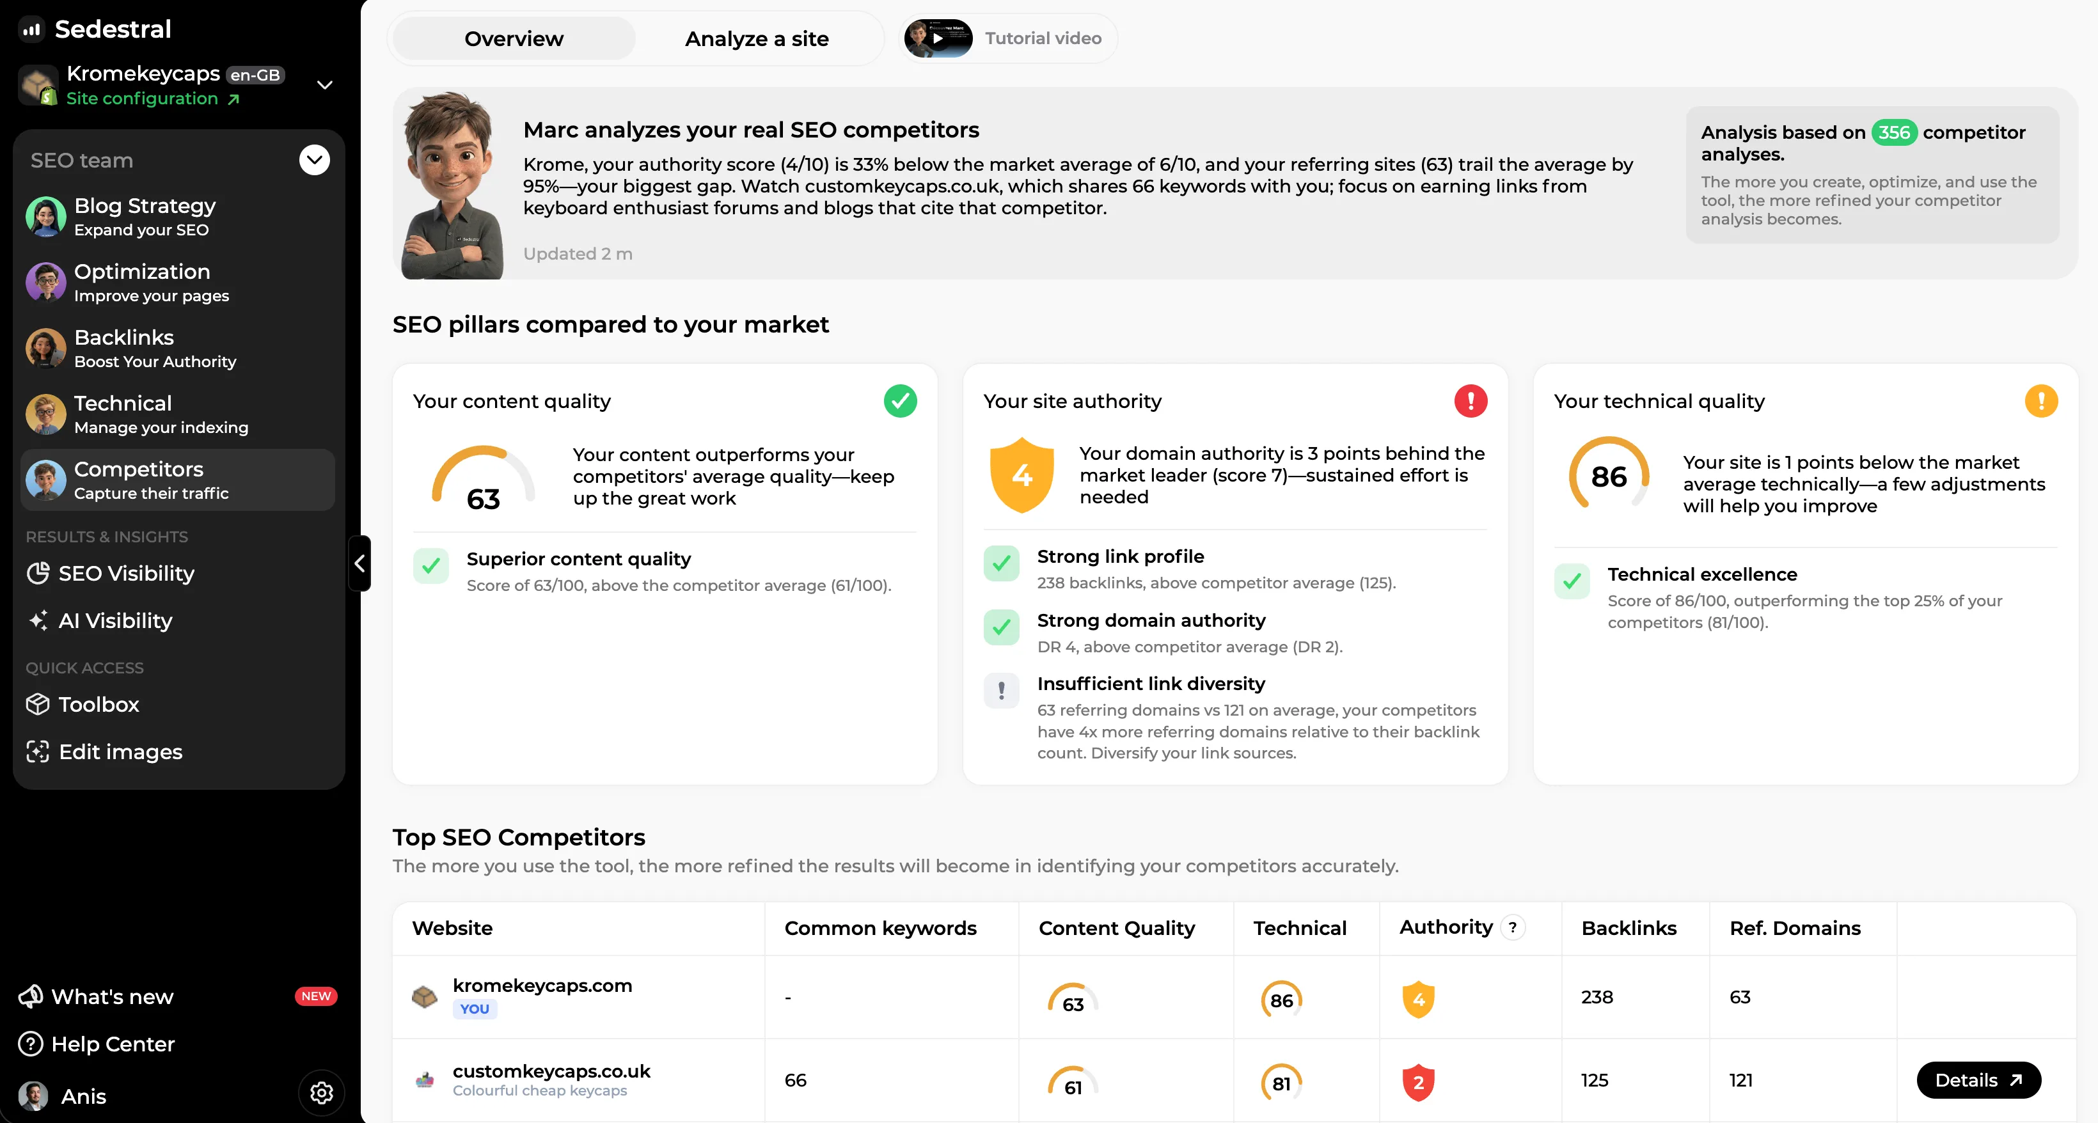This screenshot has width=2098, height=1123.
Task: Go to Backlinks section
Action: click(x=178, y=349)
